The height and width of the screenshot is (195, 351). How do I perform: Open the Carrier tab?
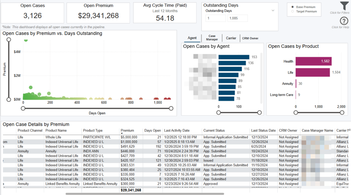coord(231,38)
